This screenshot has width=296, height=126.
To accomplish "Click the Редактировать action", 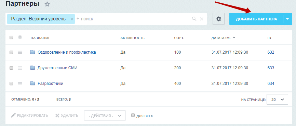I will [x=29, y=115].
